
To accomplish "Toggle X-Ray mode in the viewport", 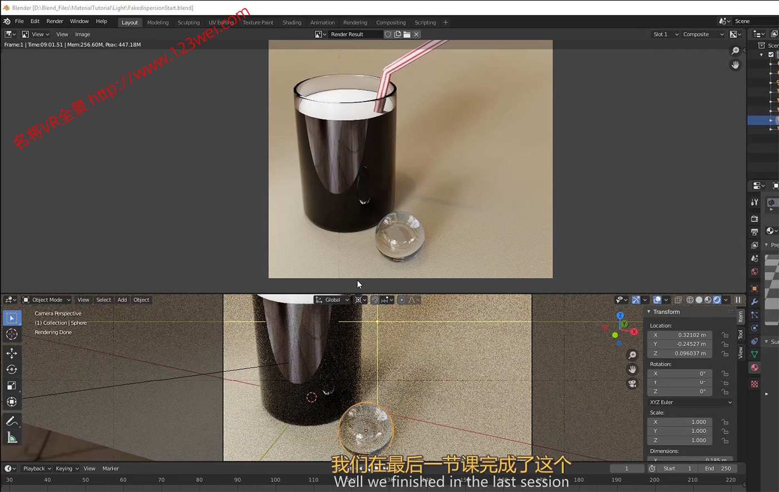I will pos(678,300).
